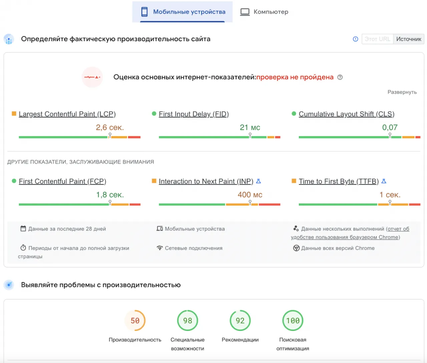Screen dimensions: 427x363
Task: Click the CLS value 0,07
Action: (390, 127)
